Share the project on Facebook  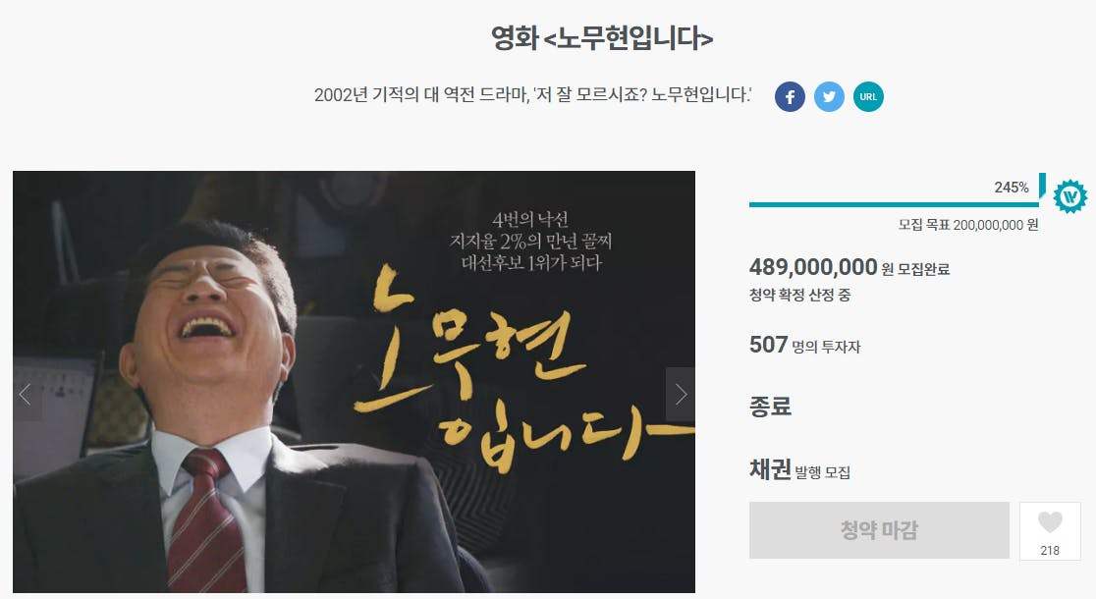point(790,96)
